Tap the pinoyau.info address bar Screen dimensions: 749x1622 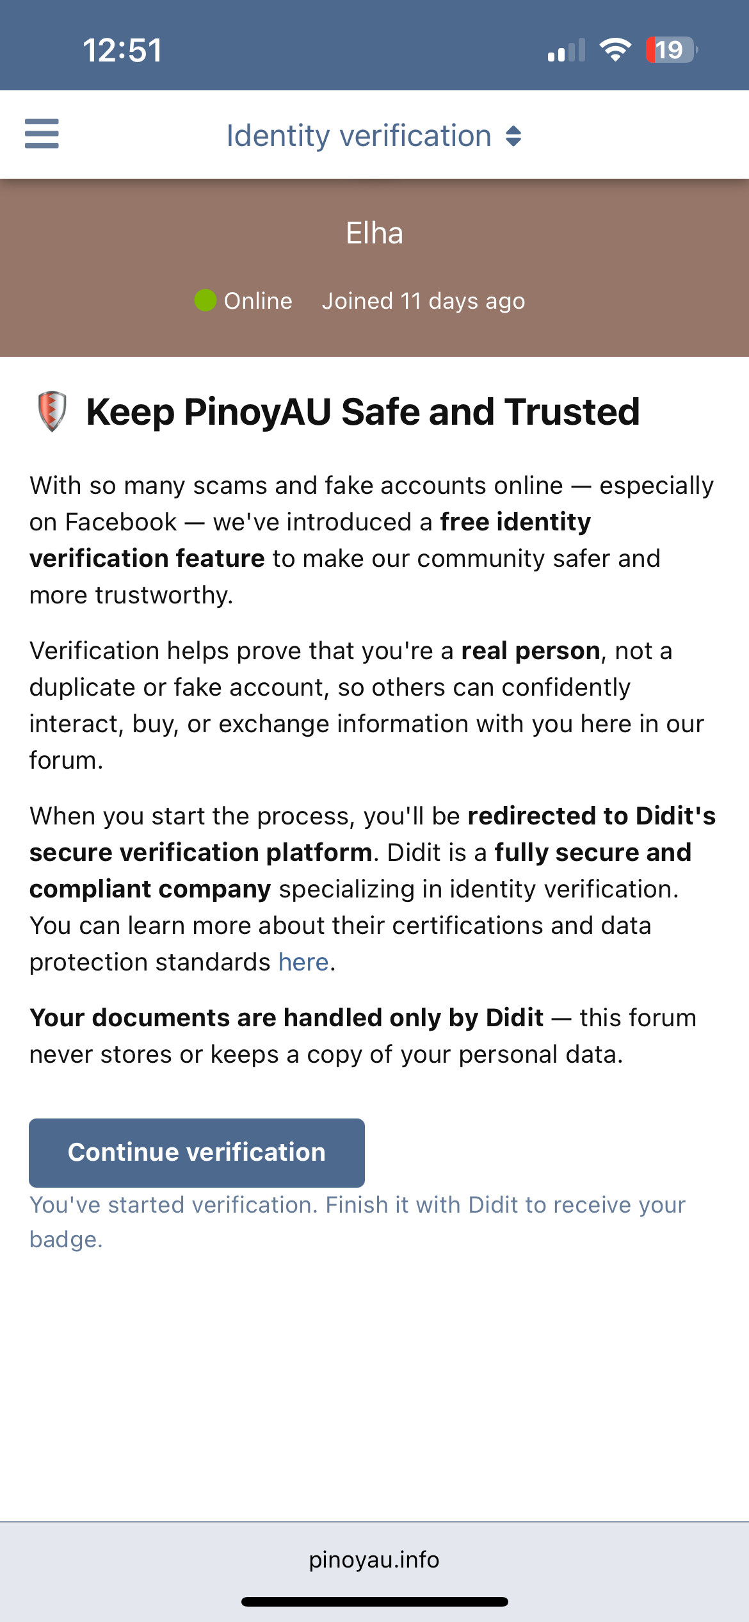click(374, 1559)
